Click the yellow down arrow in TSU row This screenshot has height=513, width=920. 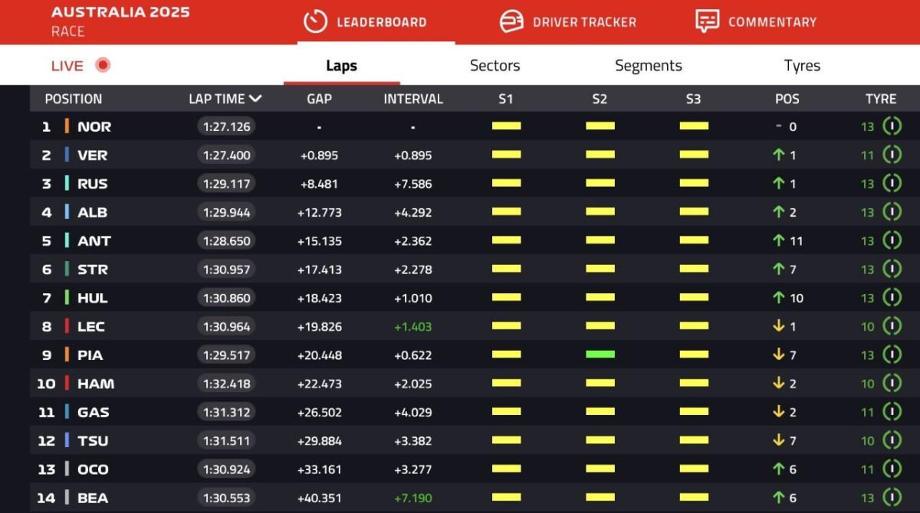coord(779,440)
